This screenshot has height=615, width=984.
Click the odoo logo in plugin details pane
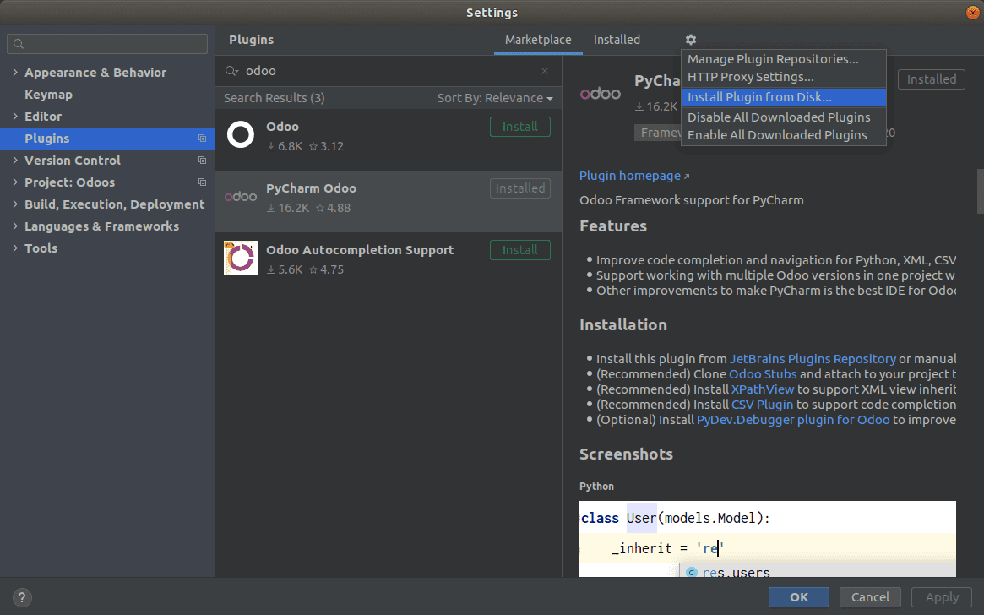pyautogui.click(x=601, y=94)
